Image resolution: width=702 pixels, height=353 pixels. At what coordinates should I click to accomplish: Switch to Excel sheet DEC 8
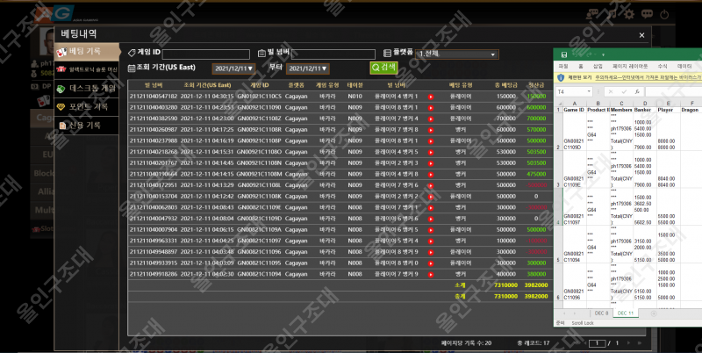601,313
